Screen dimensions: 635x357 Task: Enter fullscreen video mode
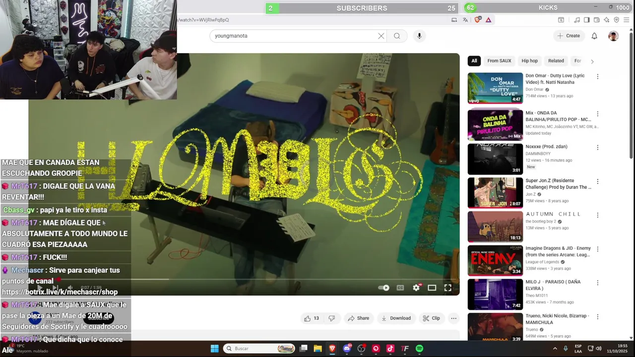coord(448,288)
